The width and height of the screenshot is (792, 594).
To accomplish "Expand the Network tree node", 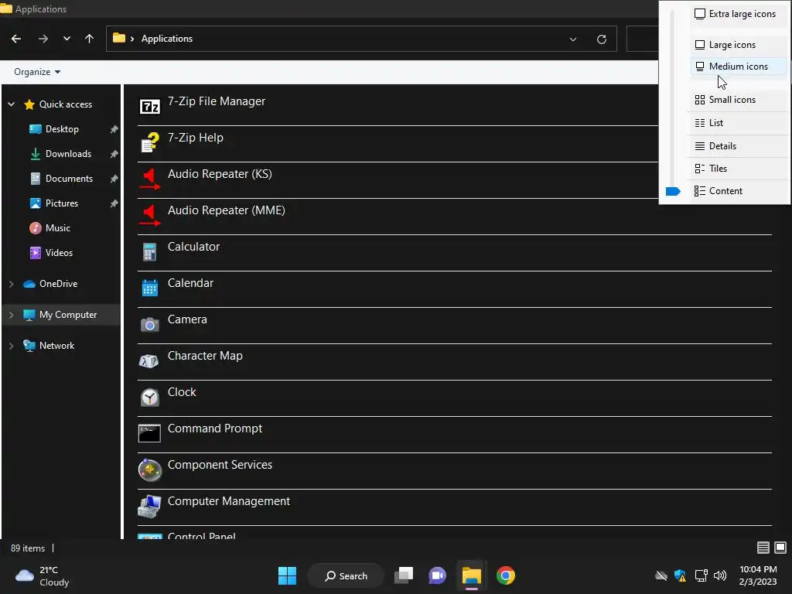I will click(11, 346).
